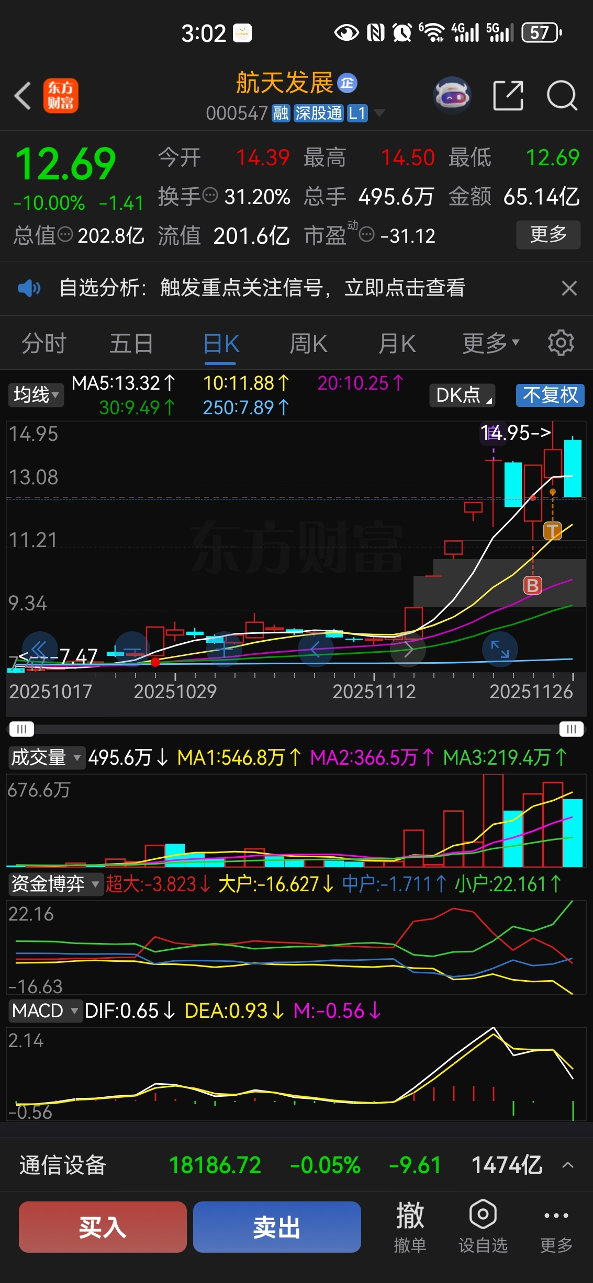Click the 更多 quote details button
Viewport: 593px width, 1283px height.
pyautogui.click(x=549, y=234)
